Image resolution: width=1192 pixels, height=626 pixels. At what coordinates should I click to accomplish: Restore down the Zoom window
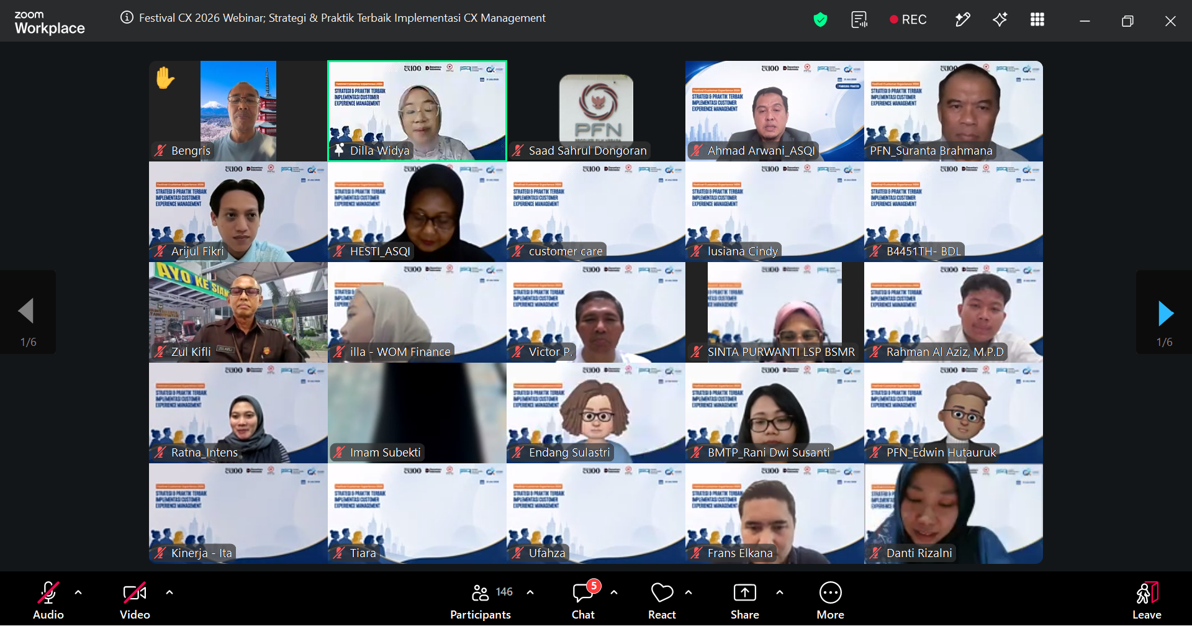coord(1127,21)
